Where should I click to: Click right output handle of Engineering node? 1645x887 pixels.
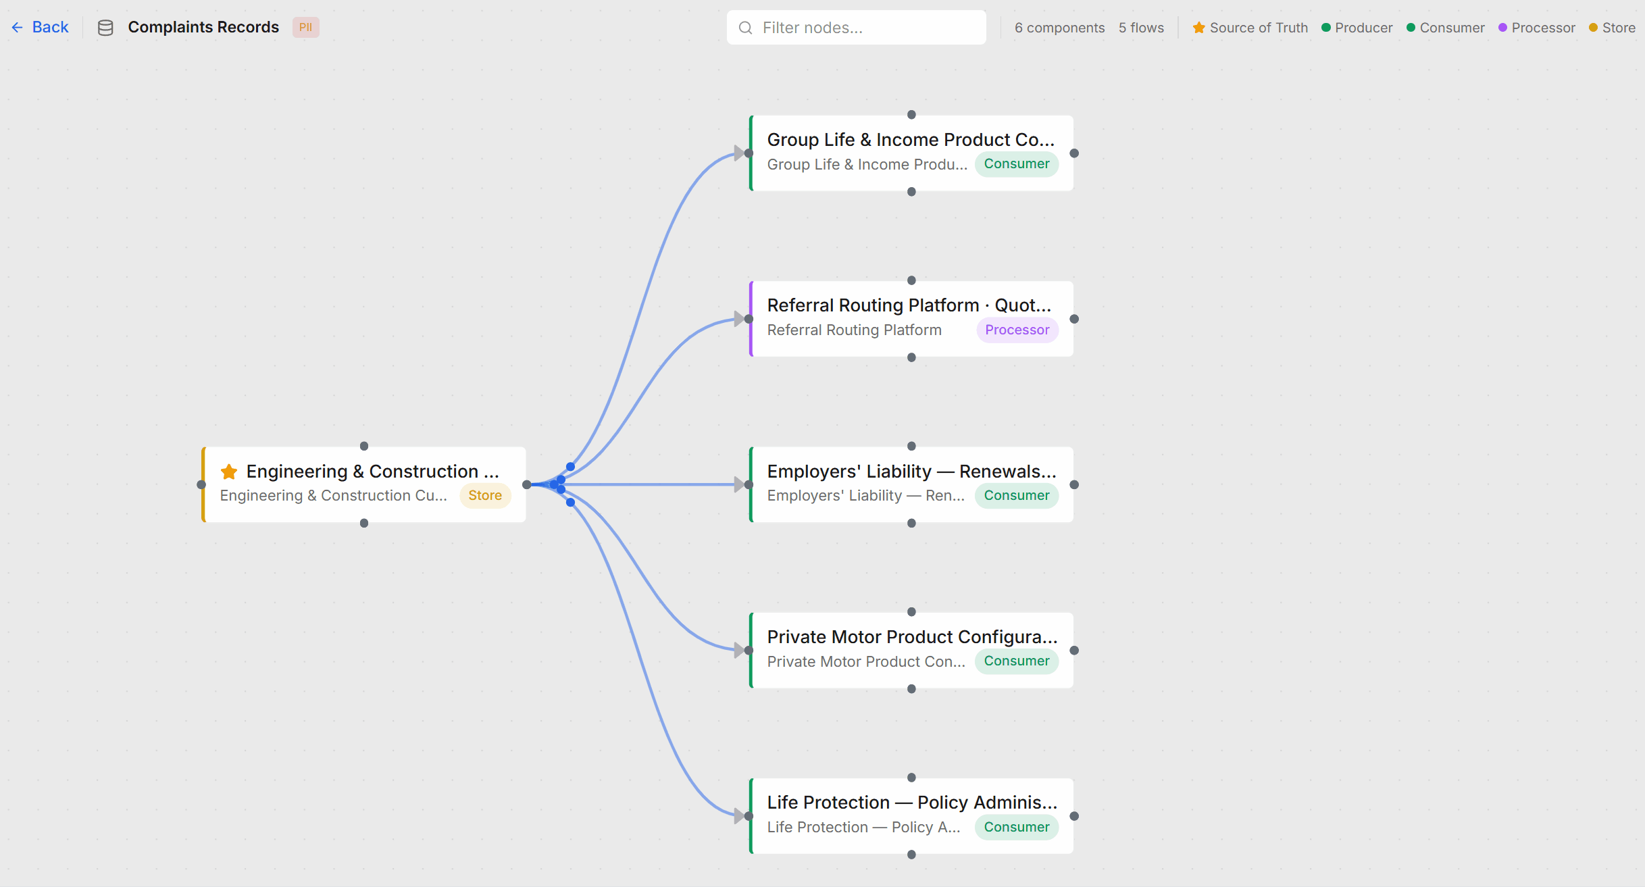(x=527, y=484)
